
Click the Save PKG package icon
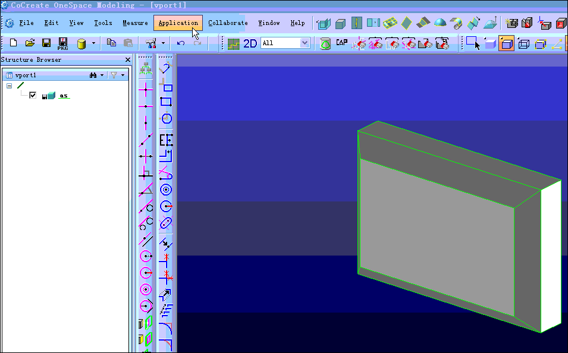pos(62,43)
